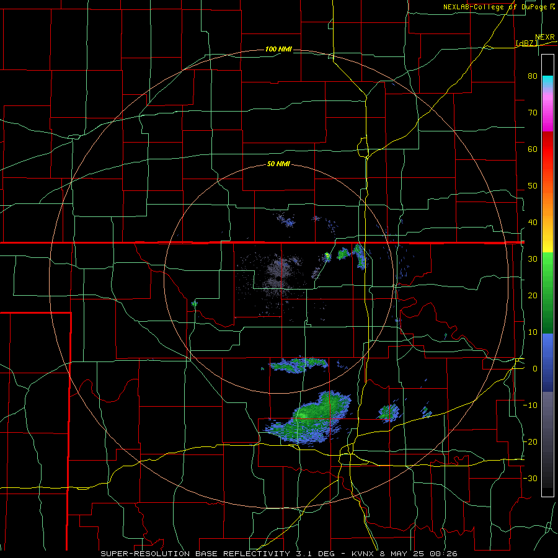
Task: Click the NEXR label above the color scale
Action: click(x=545, y=37)
